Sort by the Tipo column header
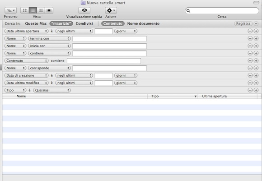 tap(173, 96)
